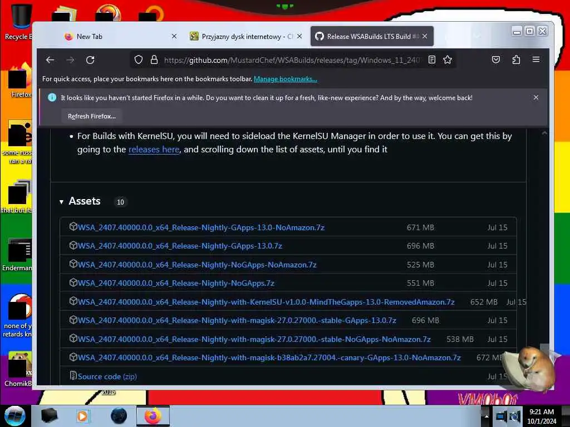570x427 pixels.
Task: Reload the current GitHub page
Action: click(90, 60)
